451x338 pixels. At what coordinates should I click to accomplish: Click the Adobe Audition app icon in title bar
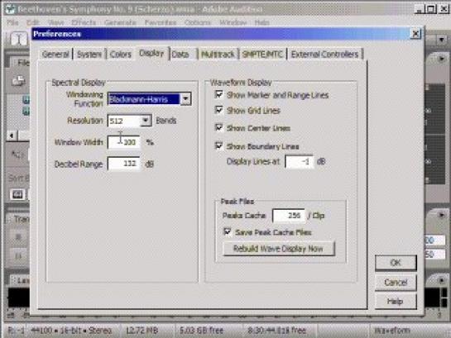pos(10,9)
